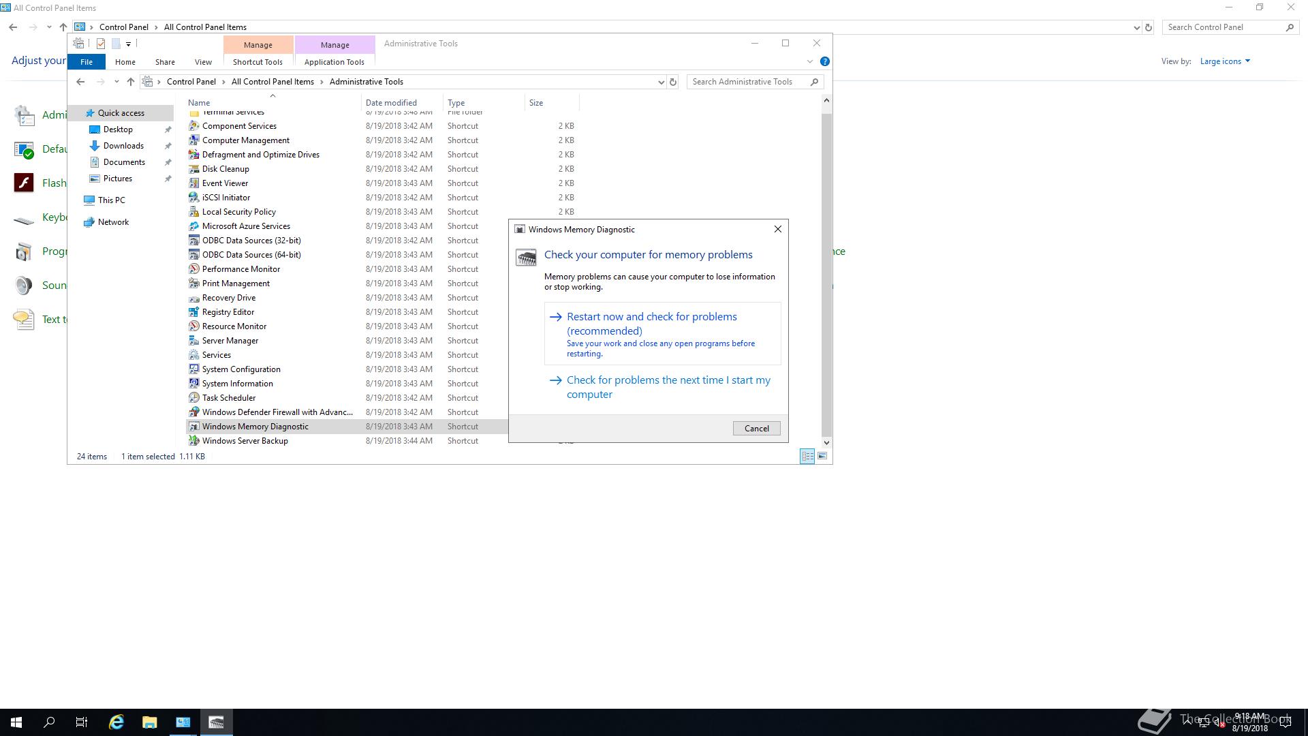Close Windows Memory Diagnostic dialog with X
This screenshot has height=736, width=1308.
(x=777, y=230)
